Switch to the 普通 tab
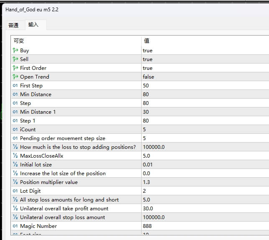Screen dimensions: 269x240 pos(13,25)
